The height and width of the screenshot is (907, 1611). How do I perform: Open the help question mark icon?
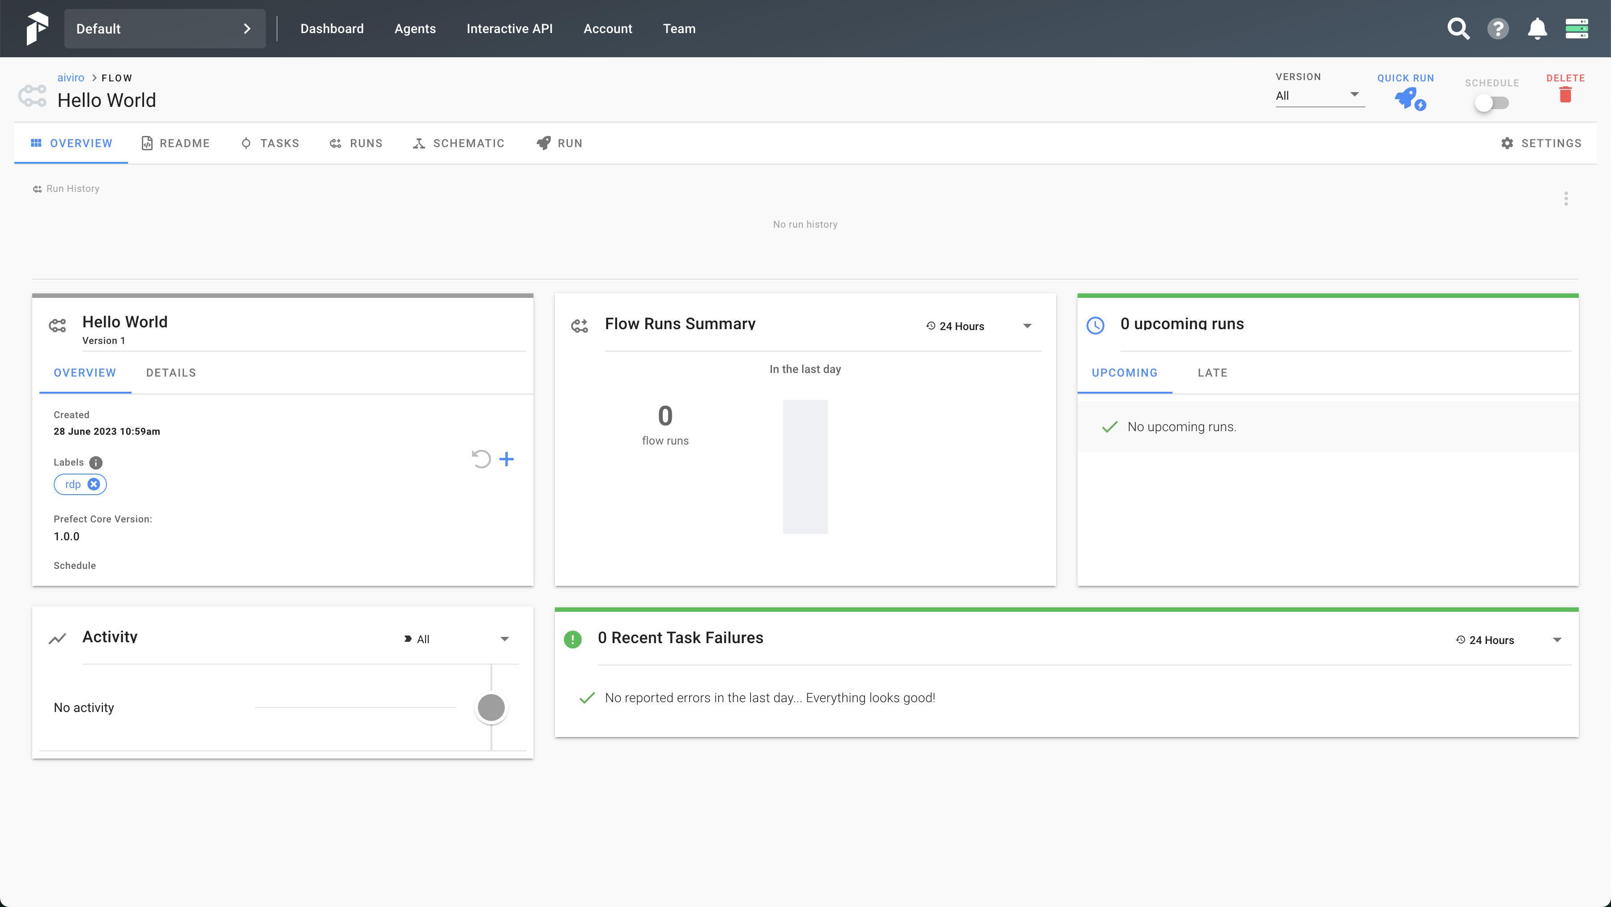point(1498,29)
